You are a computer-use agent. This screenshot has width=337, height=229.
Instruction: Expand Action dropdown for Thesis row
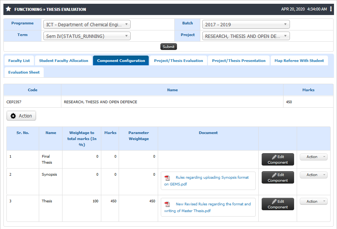pyautogui.click(x=314, y=201)
